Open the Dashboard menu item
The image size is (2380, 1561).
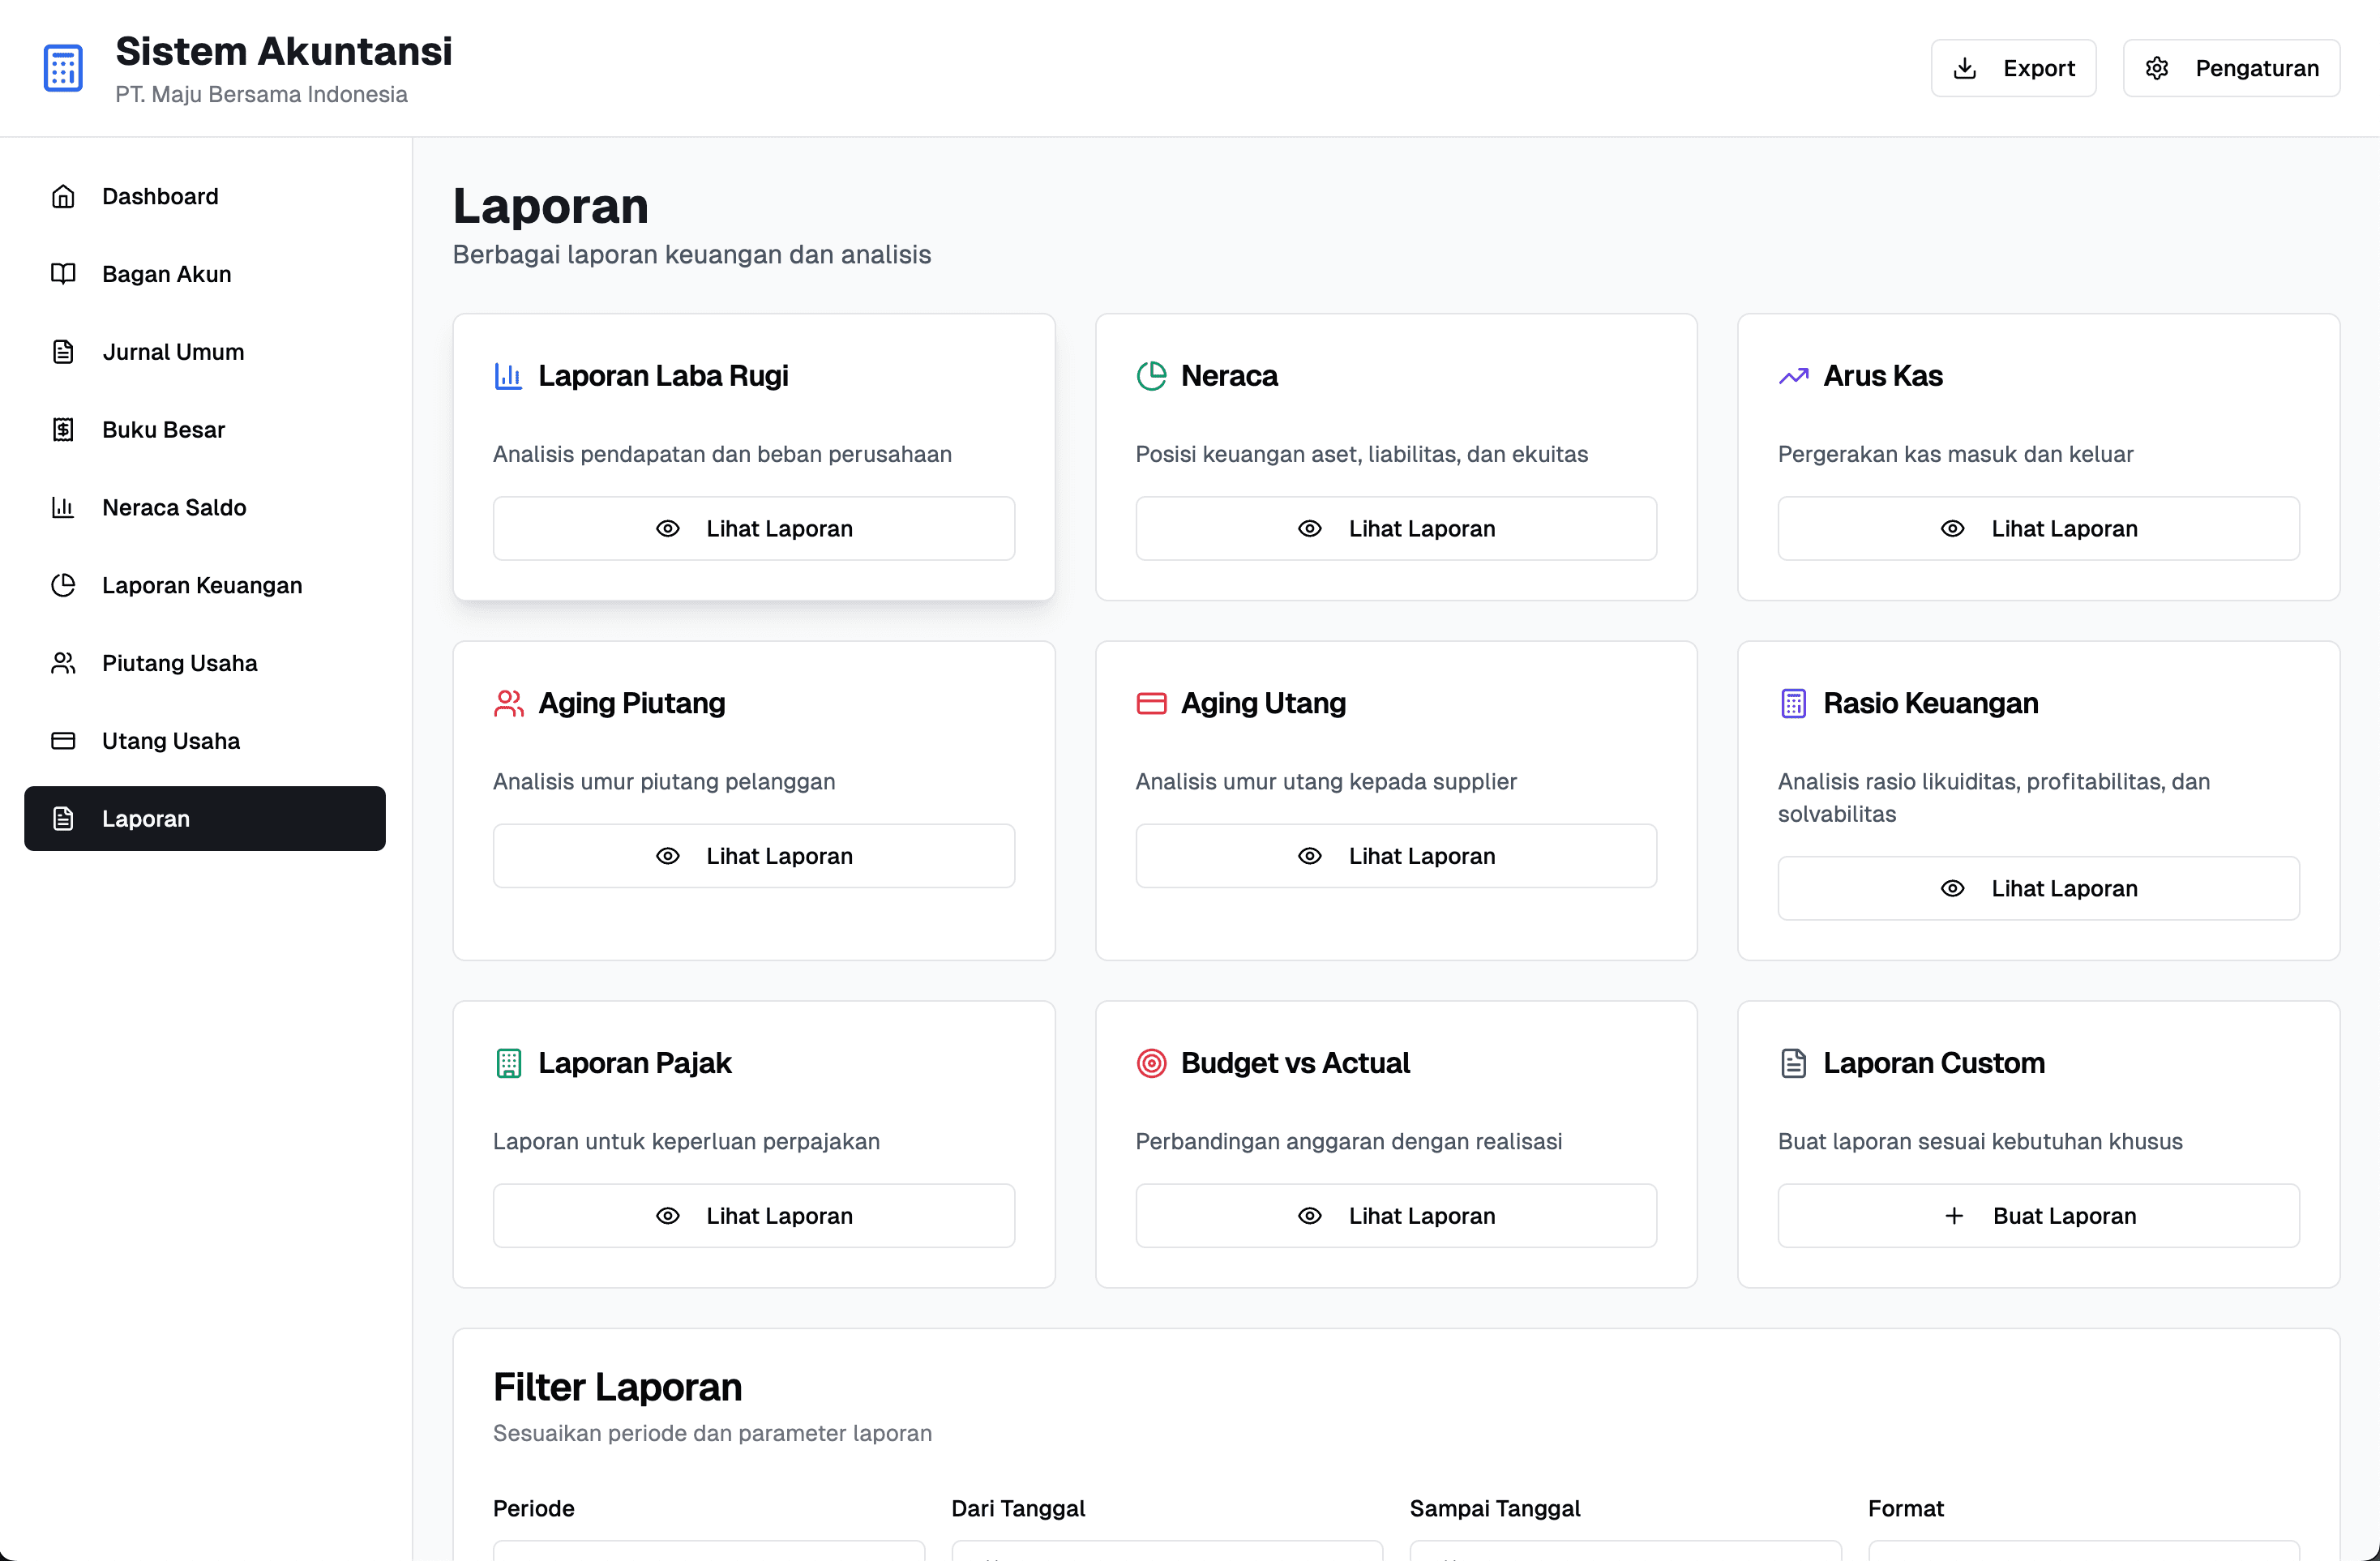pos(205,196)
